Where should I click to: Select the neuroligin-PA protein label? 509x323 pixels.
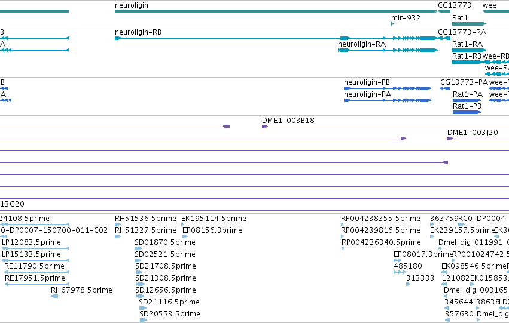tap(367, 94)
